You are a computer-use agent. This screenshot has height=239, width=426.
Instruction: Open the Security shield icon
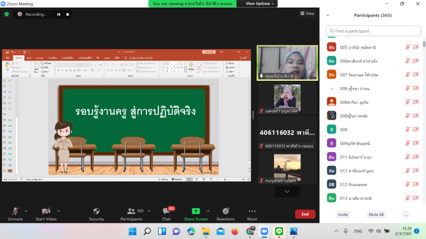96,211
